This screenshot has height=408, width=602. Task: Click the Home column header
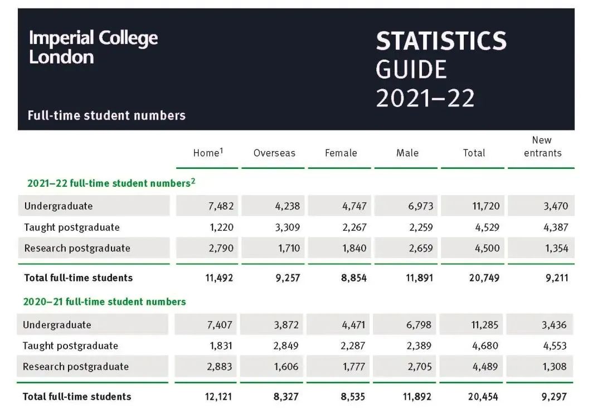coord(208,153)
